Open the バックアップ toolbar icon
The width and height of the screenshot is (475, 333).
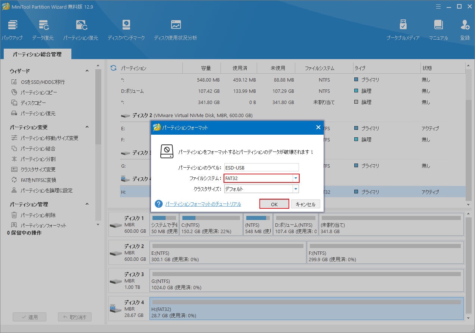click(12, 30)
